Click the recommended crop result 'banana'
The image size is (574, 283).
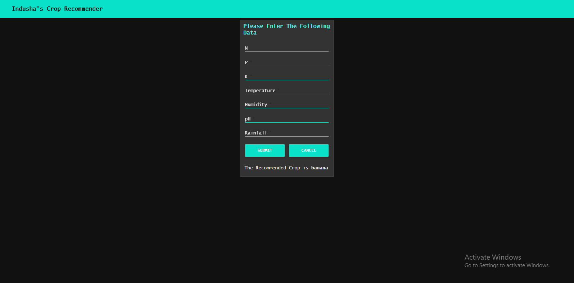click(320, 168)
